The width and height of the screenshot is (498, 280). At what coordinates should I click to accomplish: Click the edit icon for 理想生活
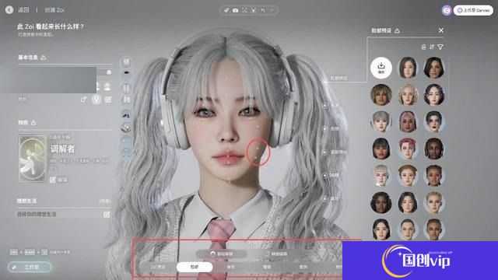pyautogui.click(x=107, y=215)
